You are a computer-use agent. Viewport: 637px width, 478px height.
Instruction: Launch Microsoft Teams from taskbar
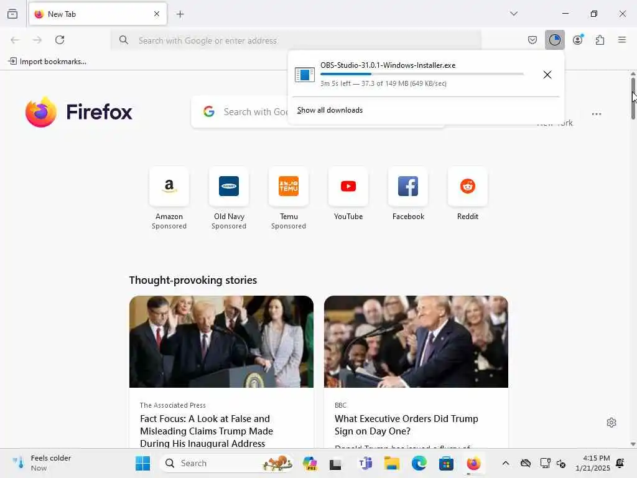[x=365, y=463]
